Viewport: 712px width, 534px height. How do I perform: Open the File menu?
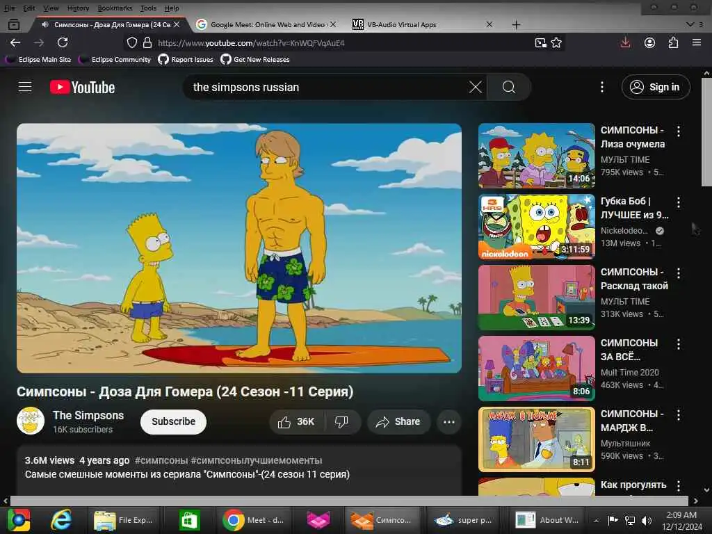(x=10, y=8)
